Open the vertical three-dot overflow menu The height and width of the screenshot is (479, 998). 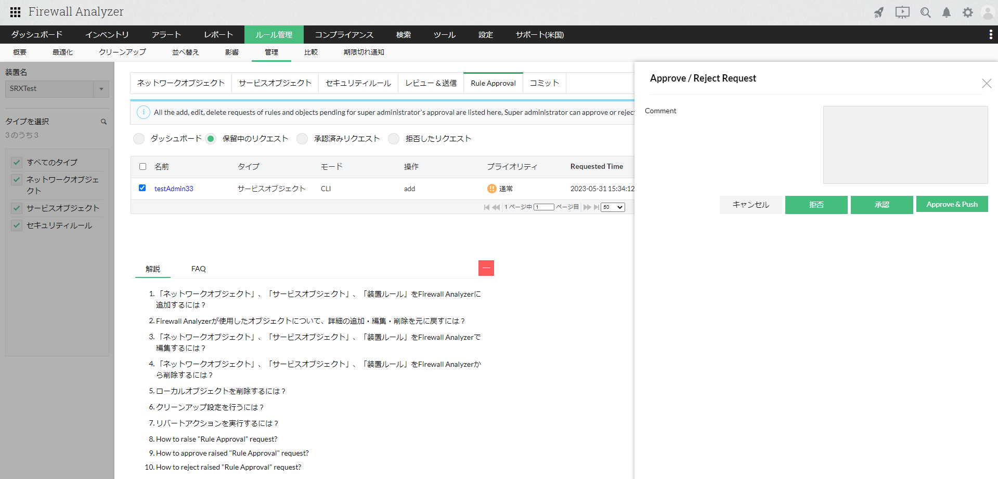point(990,35)
